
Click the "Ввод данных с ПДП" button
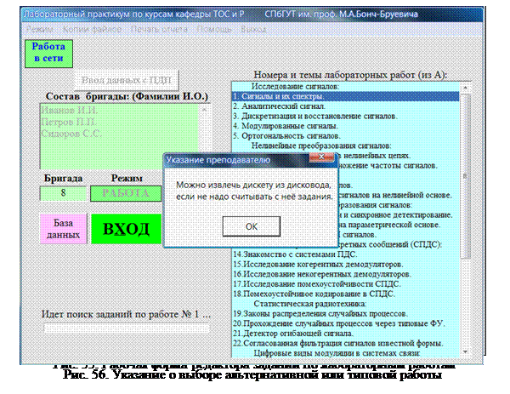(127, 80)
